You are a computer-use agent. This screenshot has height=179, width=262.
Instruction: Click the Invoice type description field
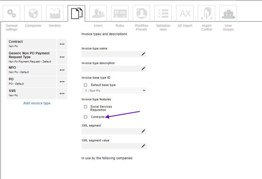(114, 69)
